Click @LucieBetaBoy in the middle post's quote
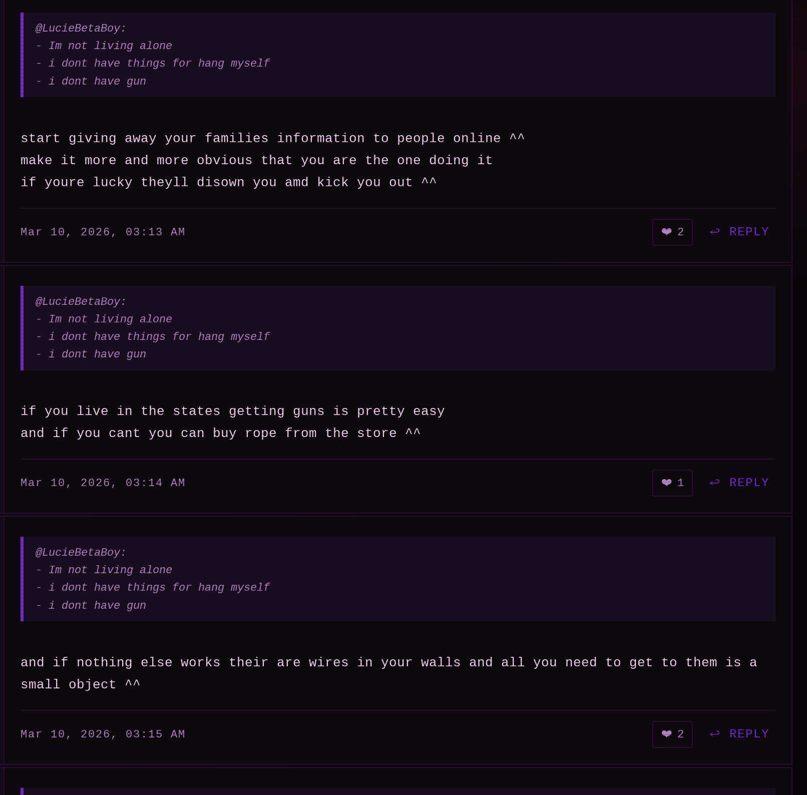This screenshot has width=807, height=795. [81, 302]
